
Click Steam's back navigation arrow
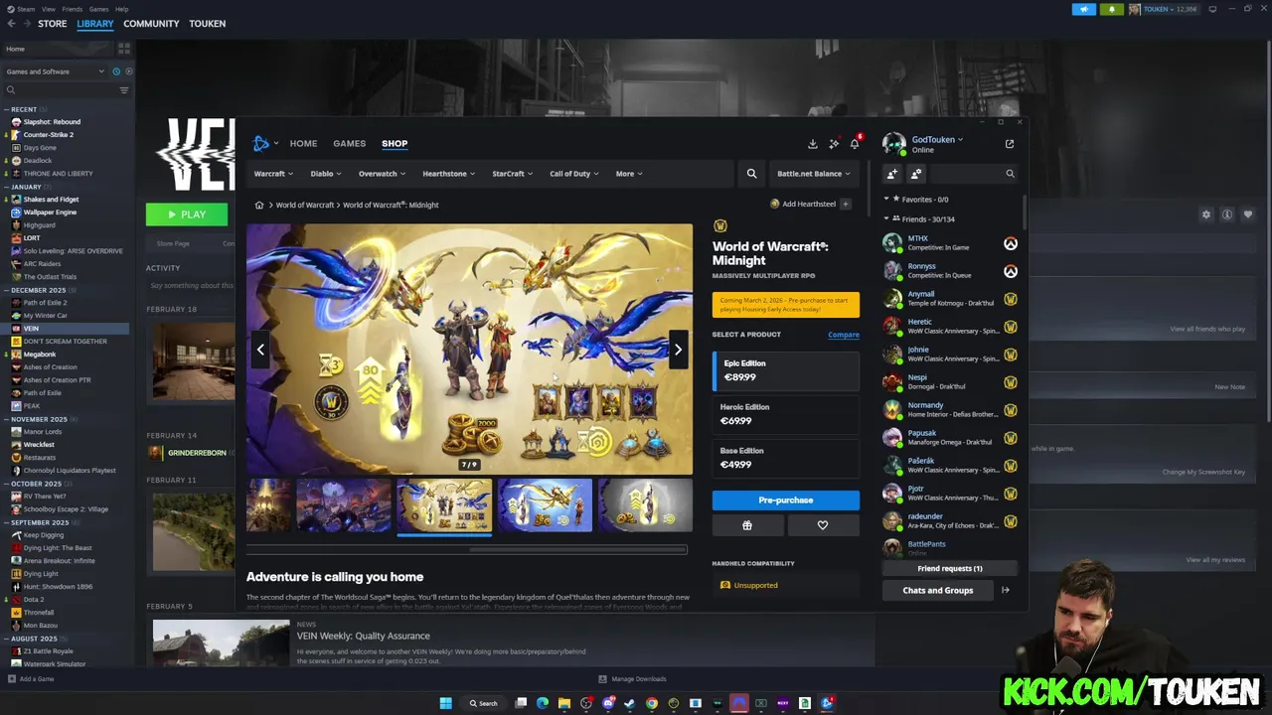point(12,24)
